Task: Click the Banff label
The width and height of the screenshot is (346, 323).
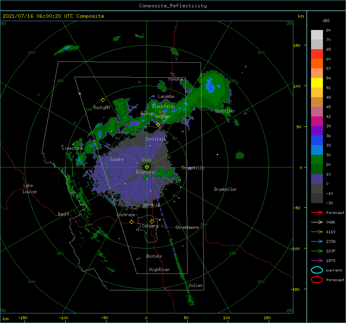Action: tap(63, 214)
